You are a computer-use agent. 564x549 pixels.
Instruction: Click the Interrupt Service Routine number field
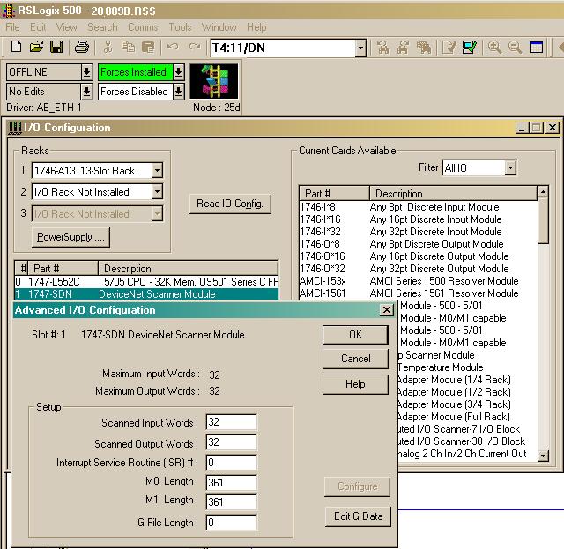(232, 463)
